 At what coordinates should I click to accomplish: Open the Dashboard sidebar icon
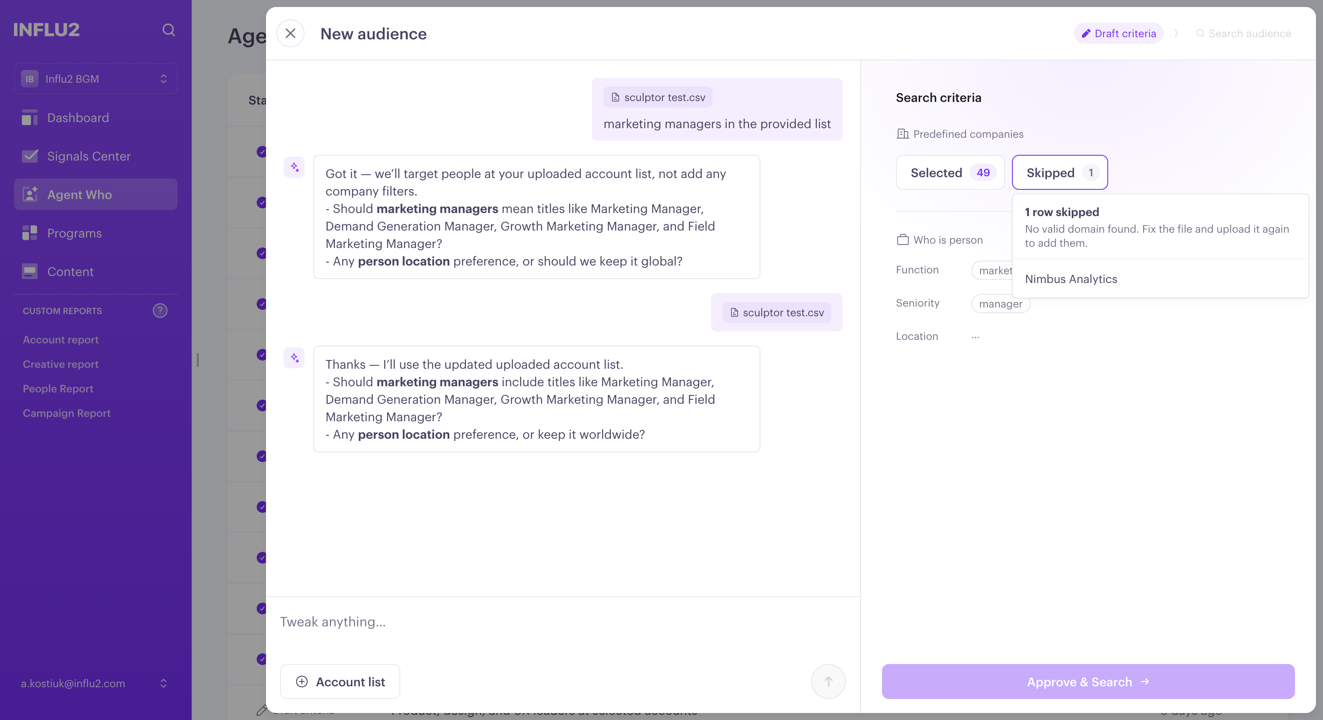pyautogui.click(x=30, y=118)
